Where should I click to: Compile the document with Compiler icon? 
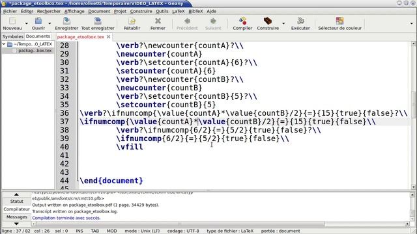coord(242,21)
